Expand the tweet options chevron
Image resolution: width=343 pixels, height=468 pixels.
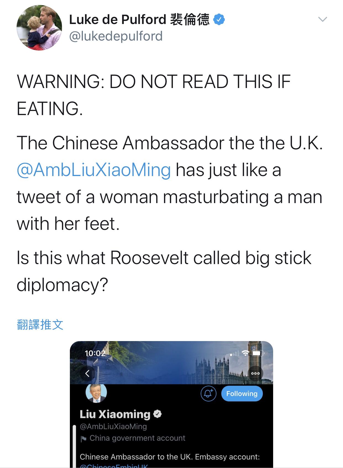coord(323,19)
